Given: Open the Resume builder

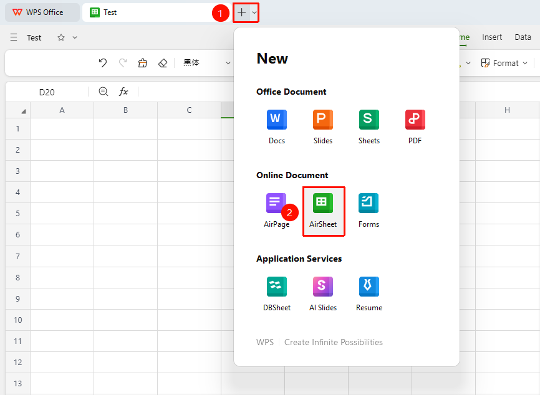Looking at the screenshot, I should [369, 294].
